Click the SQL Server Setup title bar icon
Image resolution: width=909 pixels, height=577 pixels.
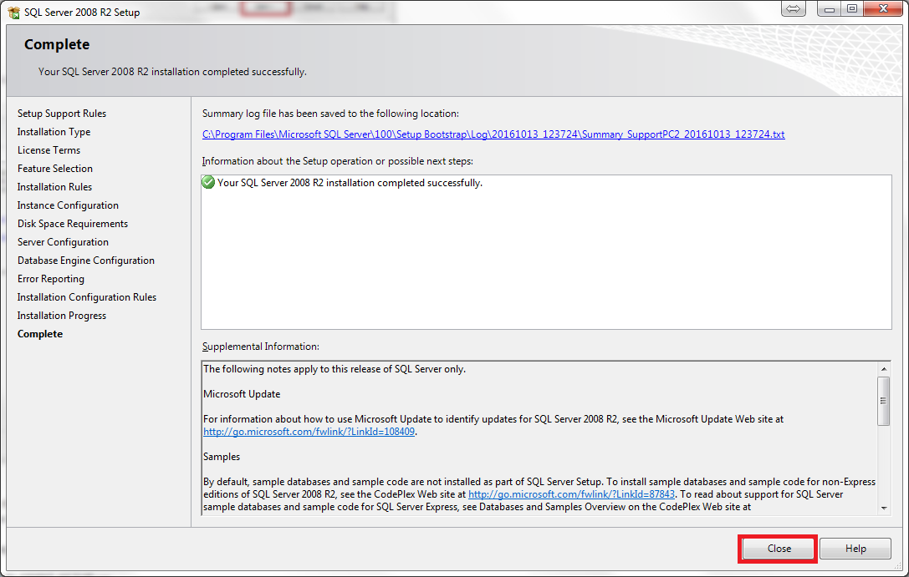(x=13, y=13)
